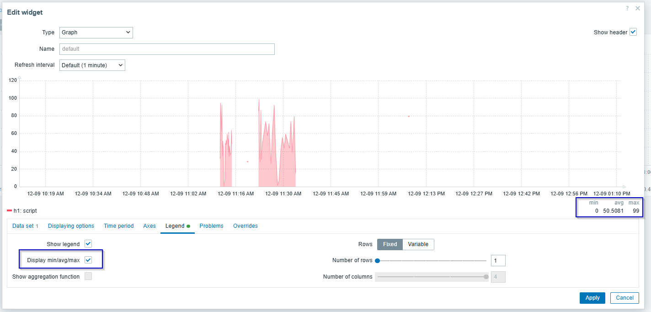Screen dimensions: 651x312
Task: Close the Edit widget dialog
Action: 638,8
